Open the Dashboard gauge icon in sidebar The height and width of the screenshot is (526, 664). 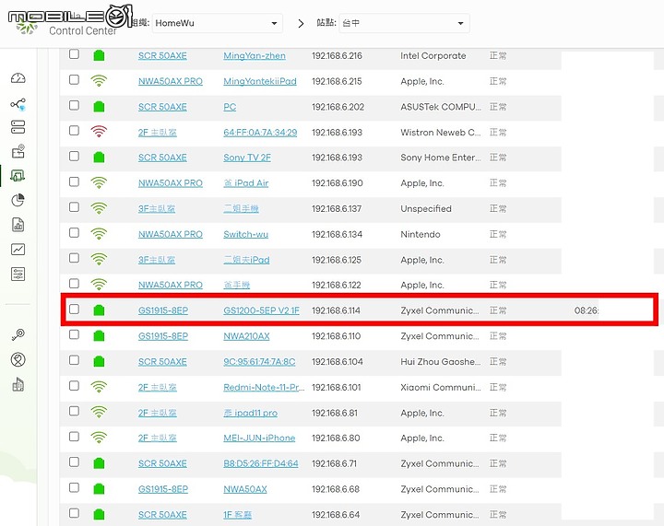pos(18,78)
